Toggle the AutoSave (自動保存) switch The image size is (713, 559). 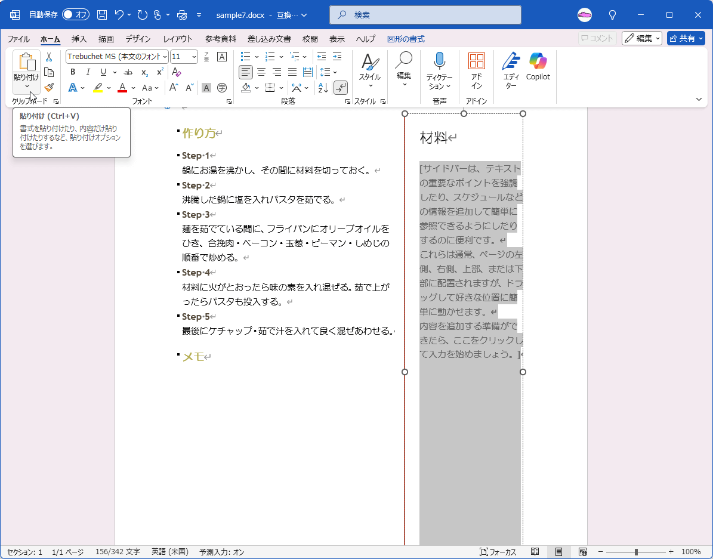pyautogui.click(x=75, y=14)
